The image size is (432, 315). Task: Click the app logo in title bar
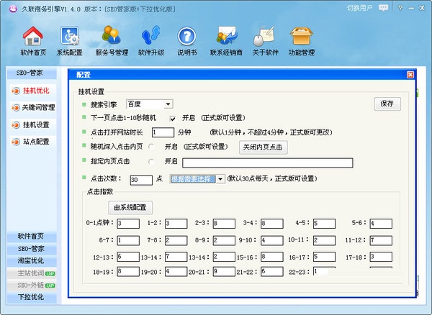coord(13,9)
